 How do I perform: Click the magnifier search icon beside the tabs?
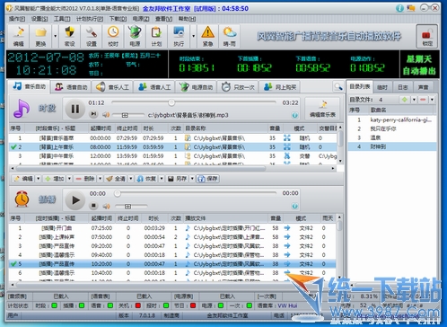pos(338,87)
